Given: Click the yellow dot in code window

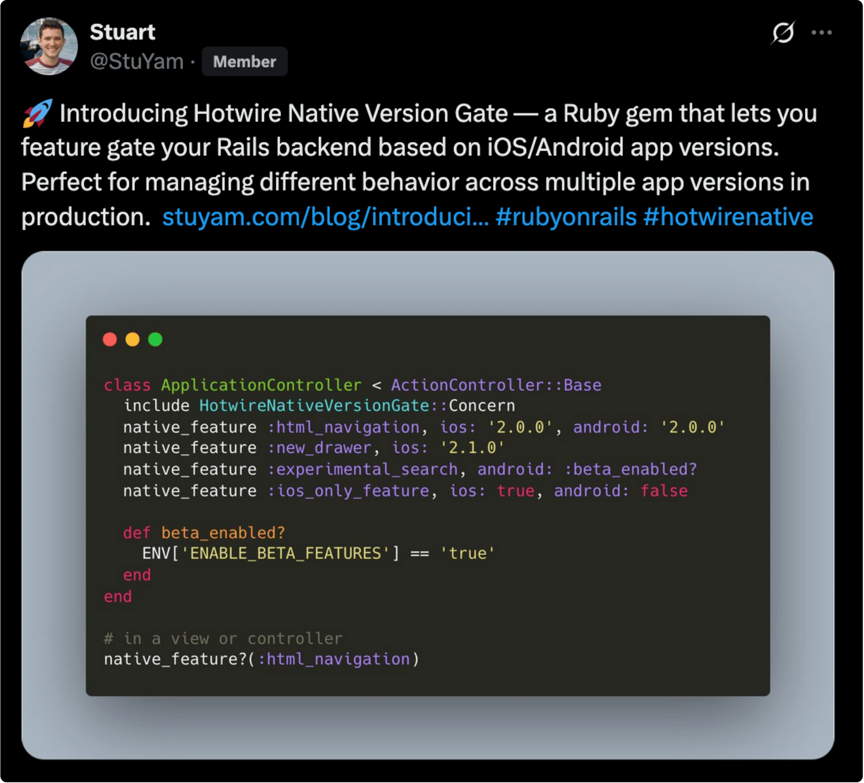Looking at the screenshot, I should click(132, 339).
